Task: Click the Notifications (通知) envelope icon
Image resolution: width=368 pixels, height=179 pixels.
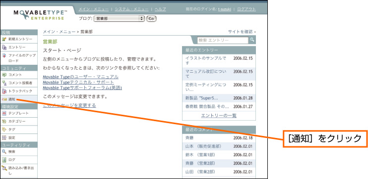Action: [4, 99]
